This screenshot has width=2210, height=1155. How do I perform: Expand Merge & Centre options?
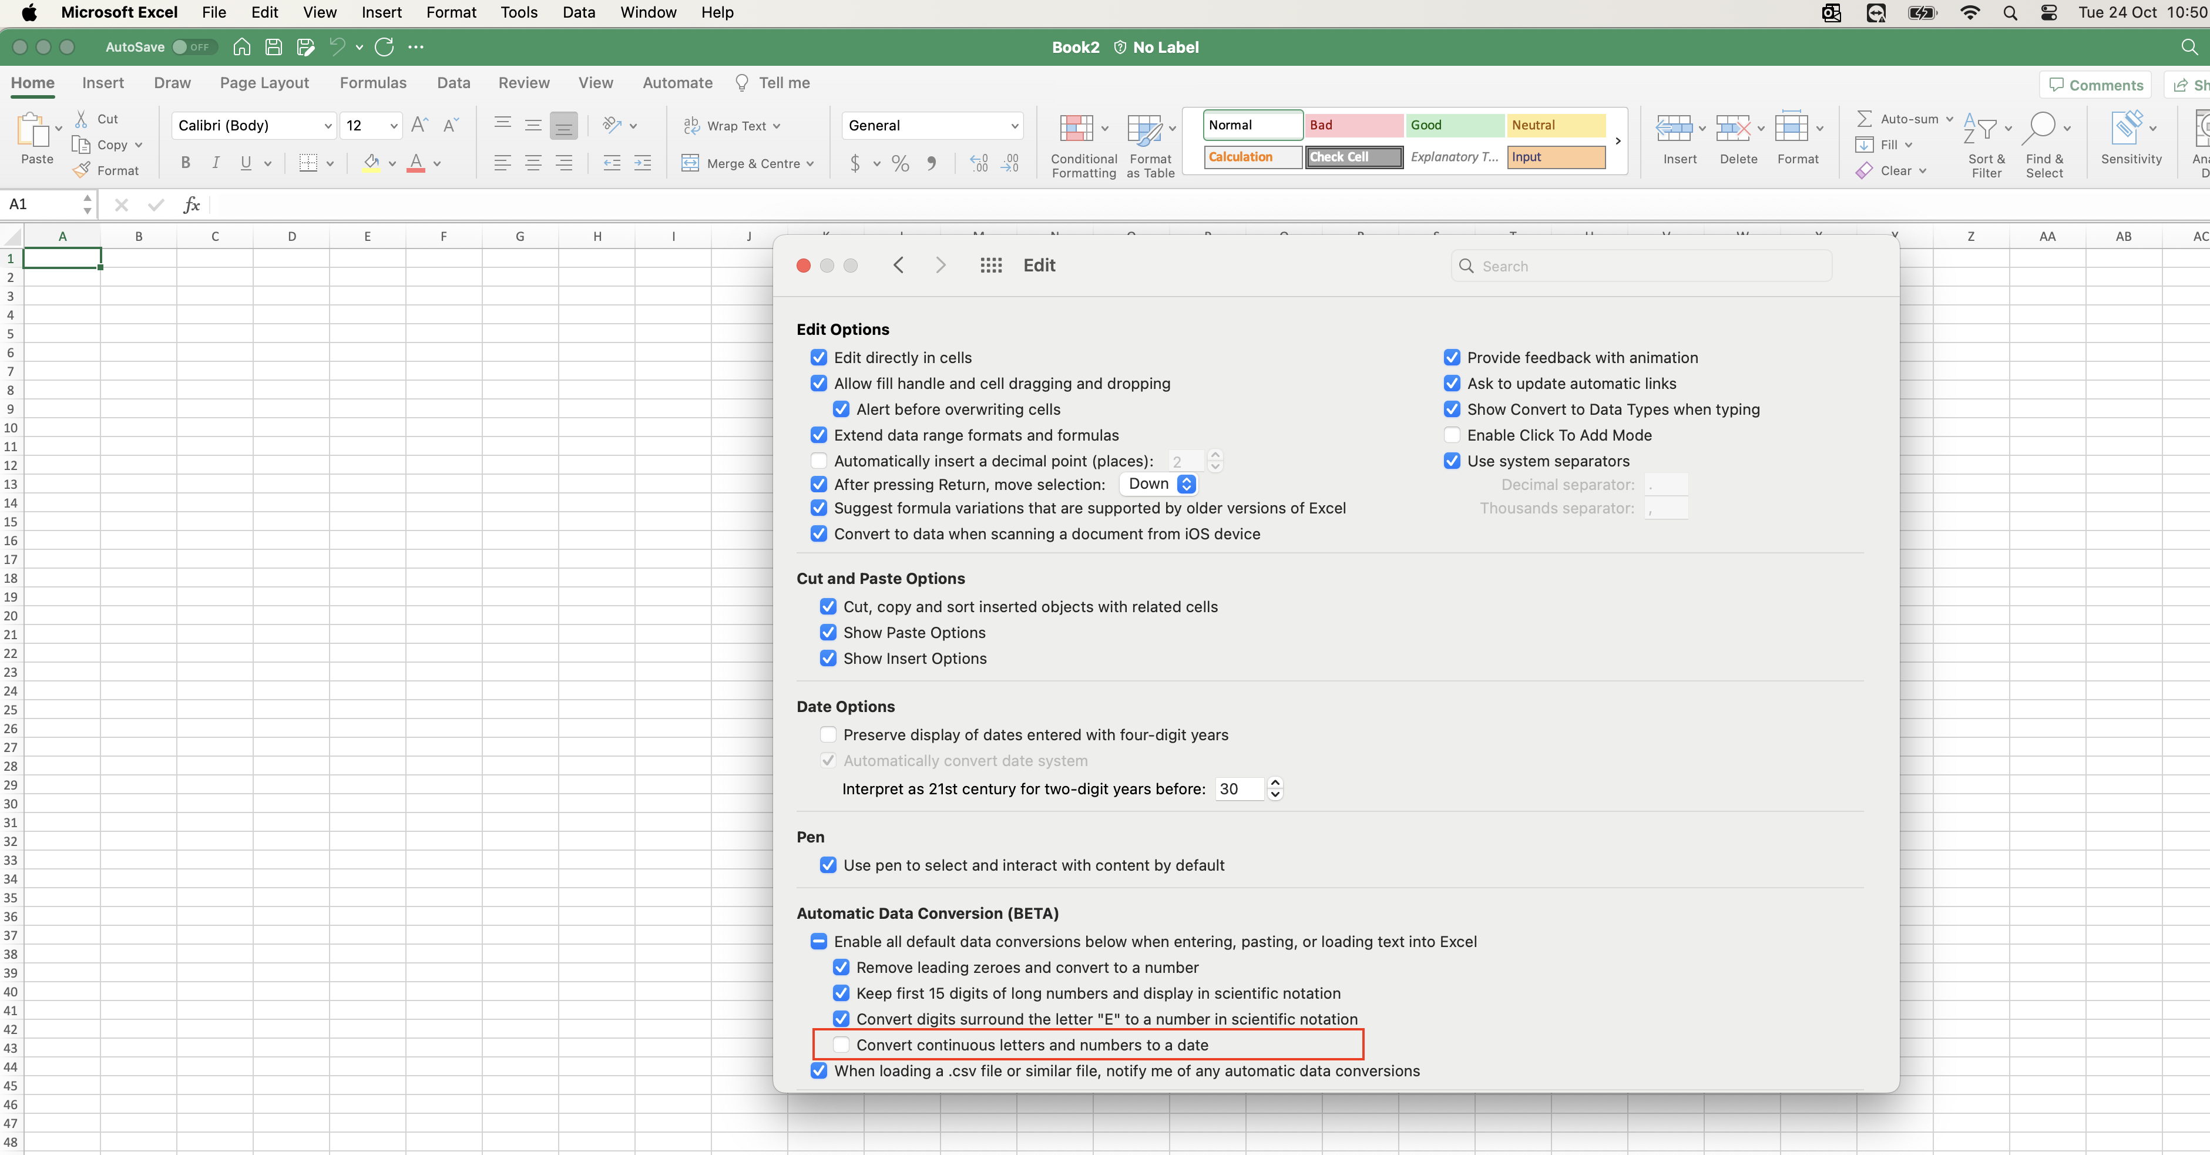810,163
